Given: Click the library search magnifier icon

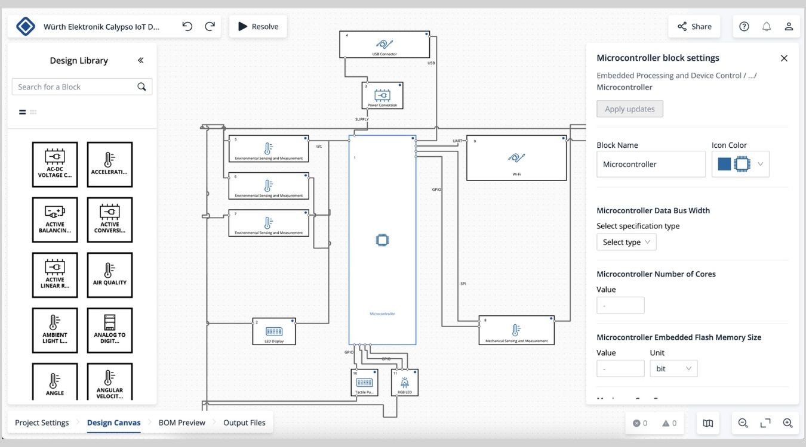Looking at the screenshot, I should 141,87.
